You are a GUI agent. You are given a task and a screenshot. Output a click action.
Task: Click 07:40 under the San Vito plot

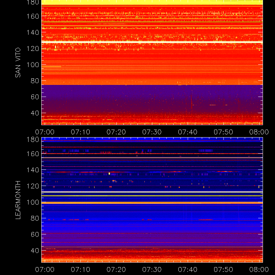pyautogui.click(x=188, y=132)
